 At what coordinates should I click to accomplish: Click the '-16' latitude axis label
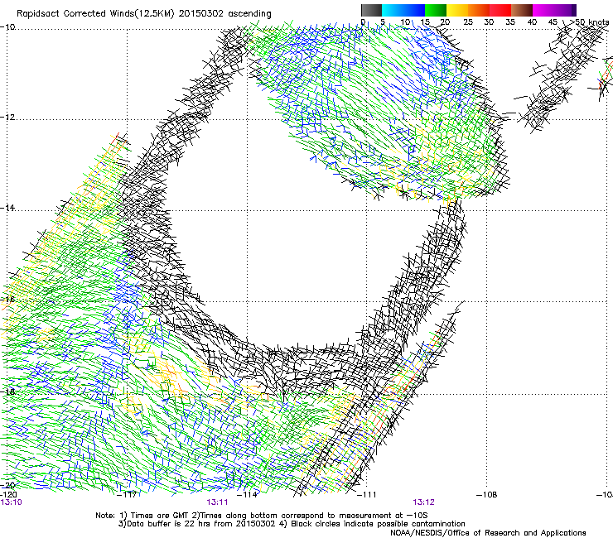[x=7, y=300]
